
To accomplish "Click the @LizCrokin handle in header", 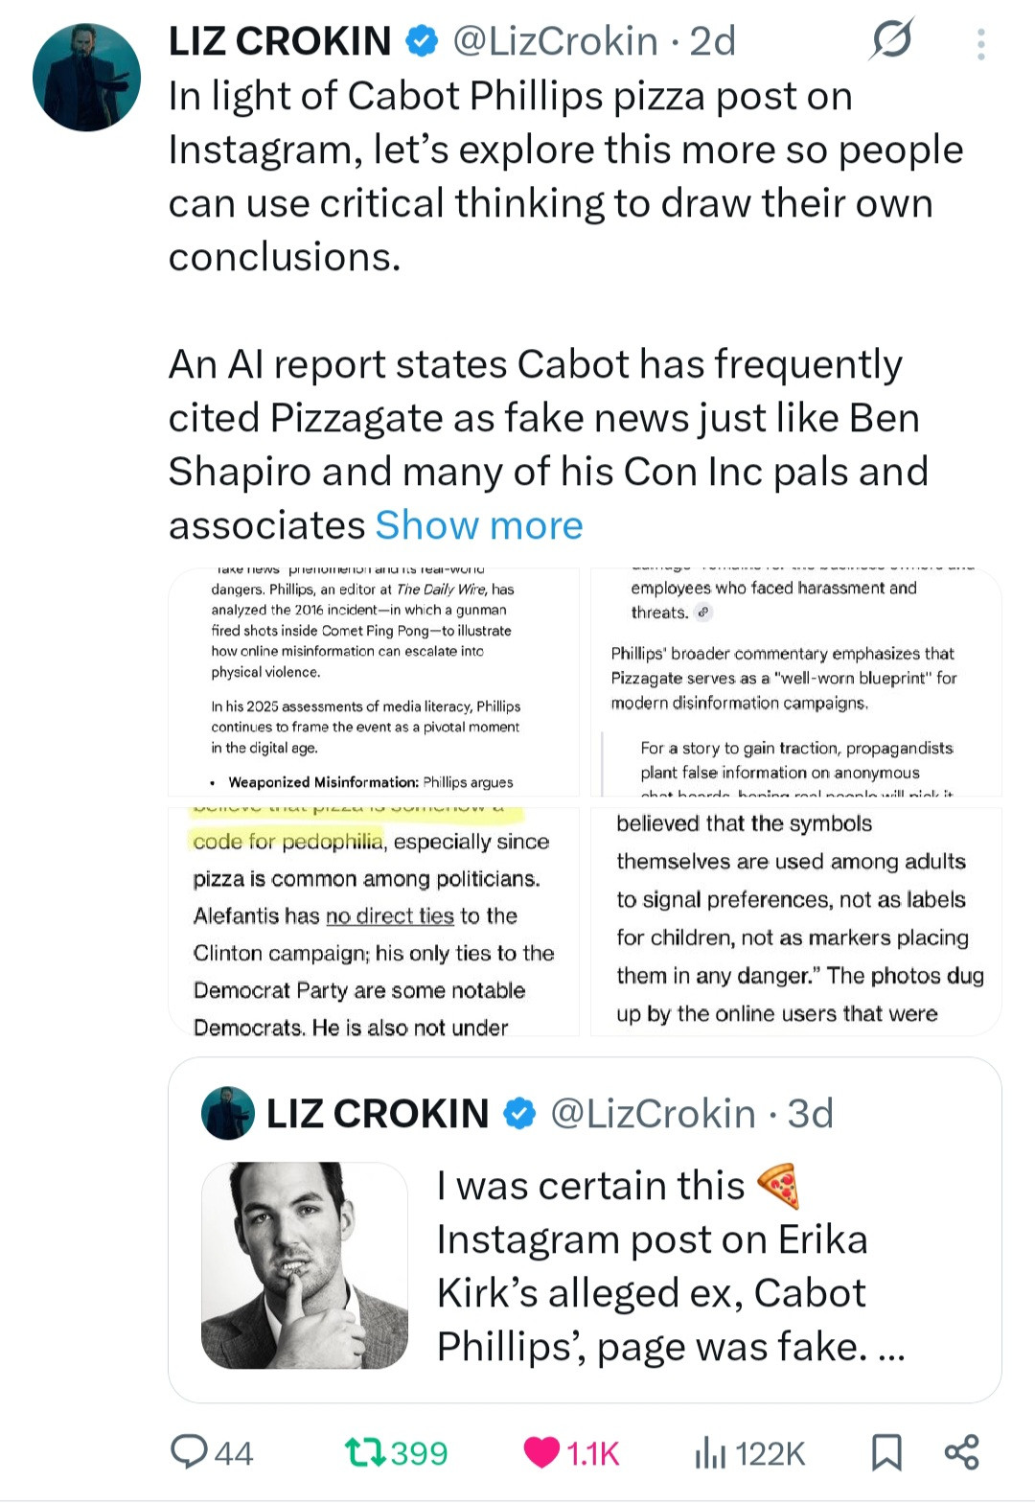I will 555,41.
